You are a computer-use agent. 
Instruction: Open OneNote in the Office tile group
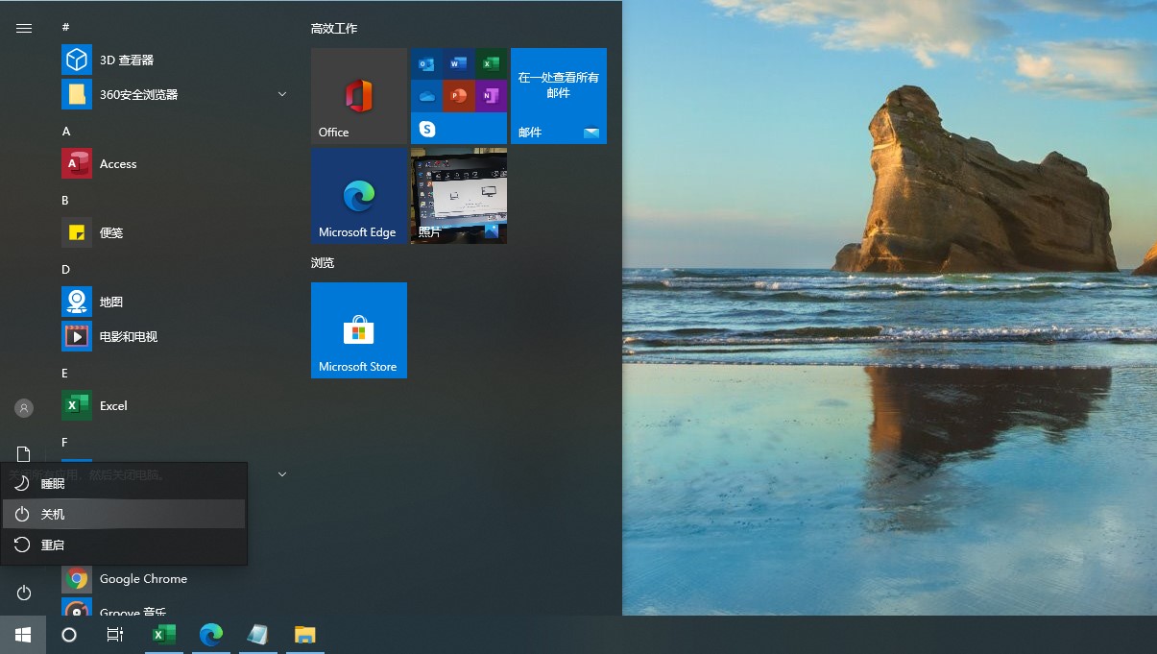point(491,96)
